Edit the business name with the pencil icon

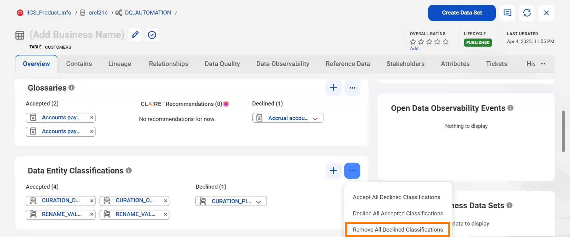click(x=135, y=34)
